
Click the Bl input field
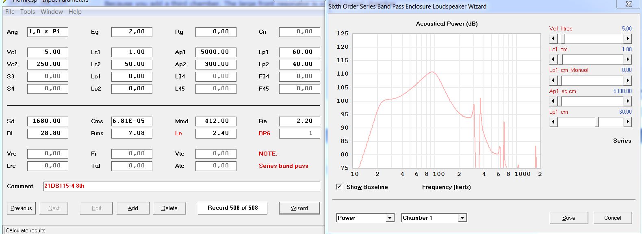point(48,133)
